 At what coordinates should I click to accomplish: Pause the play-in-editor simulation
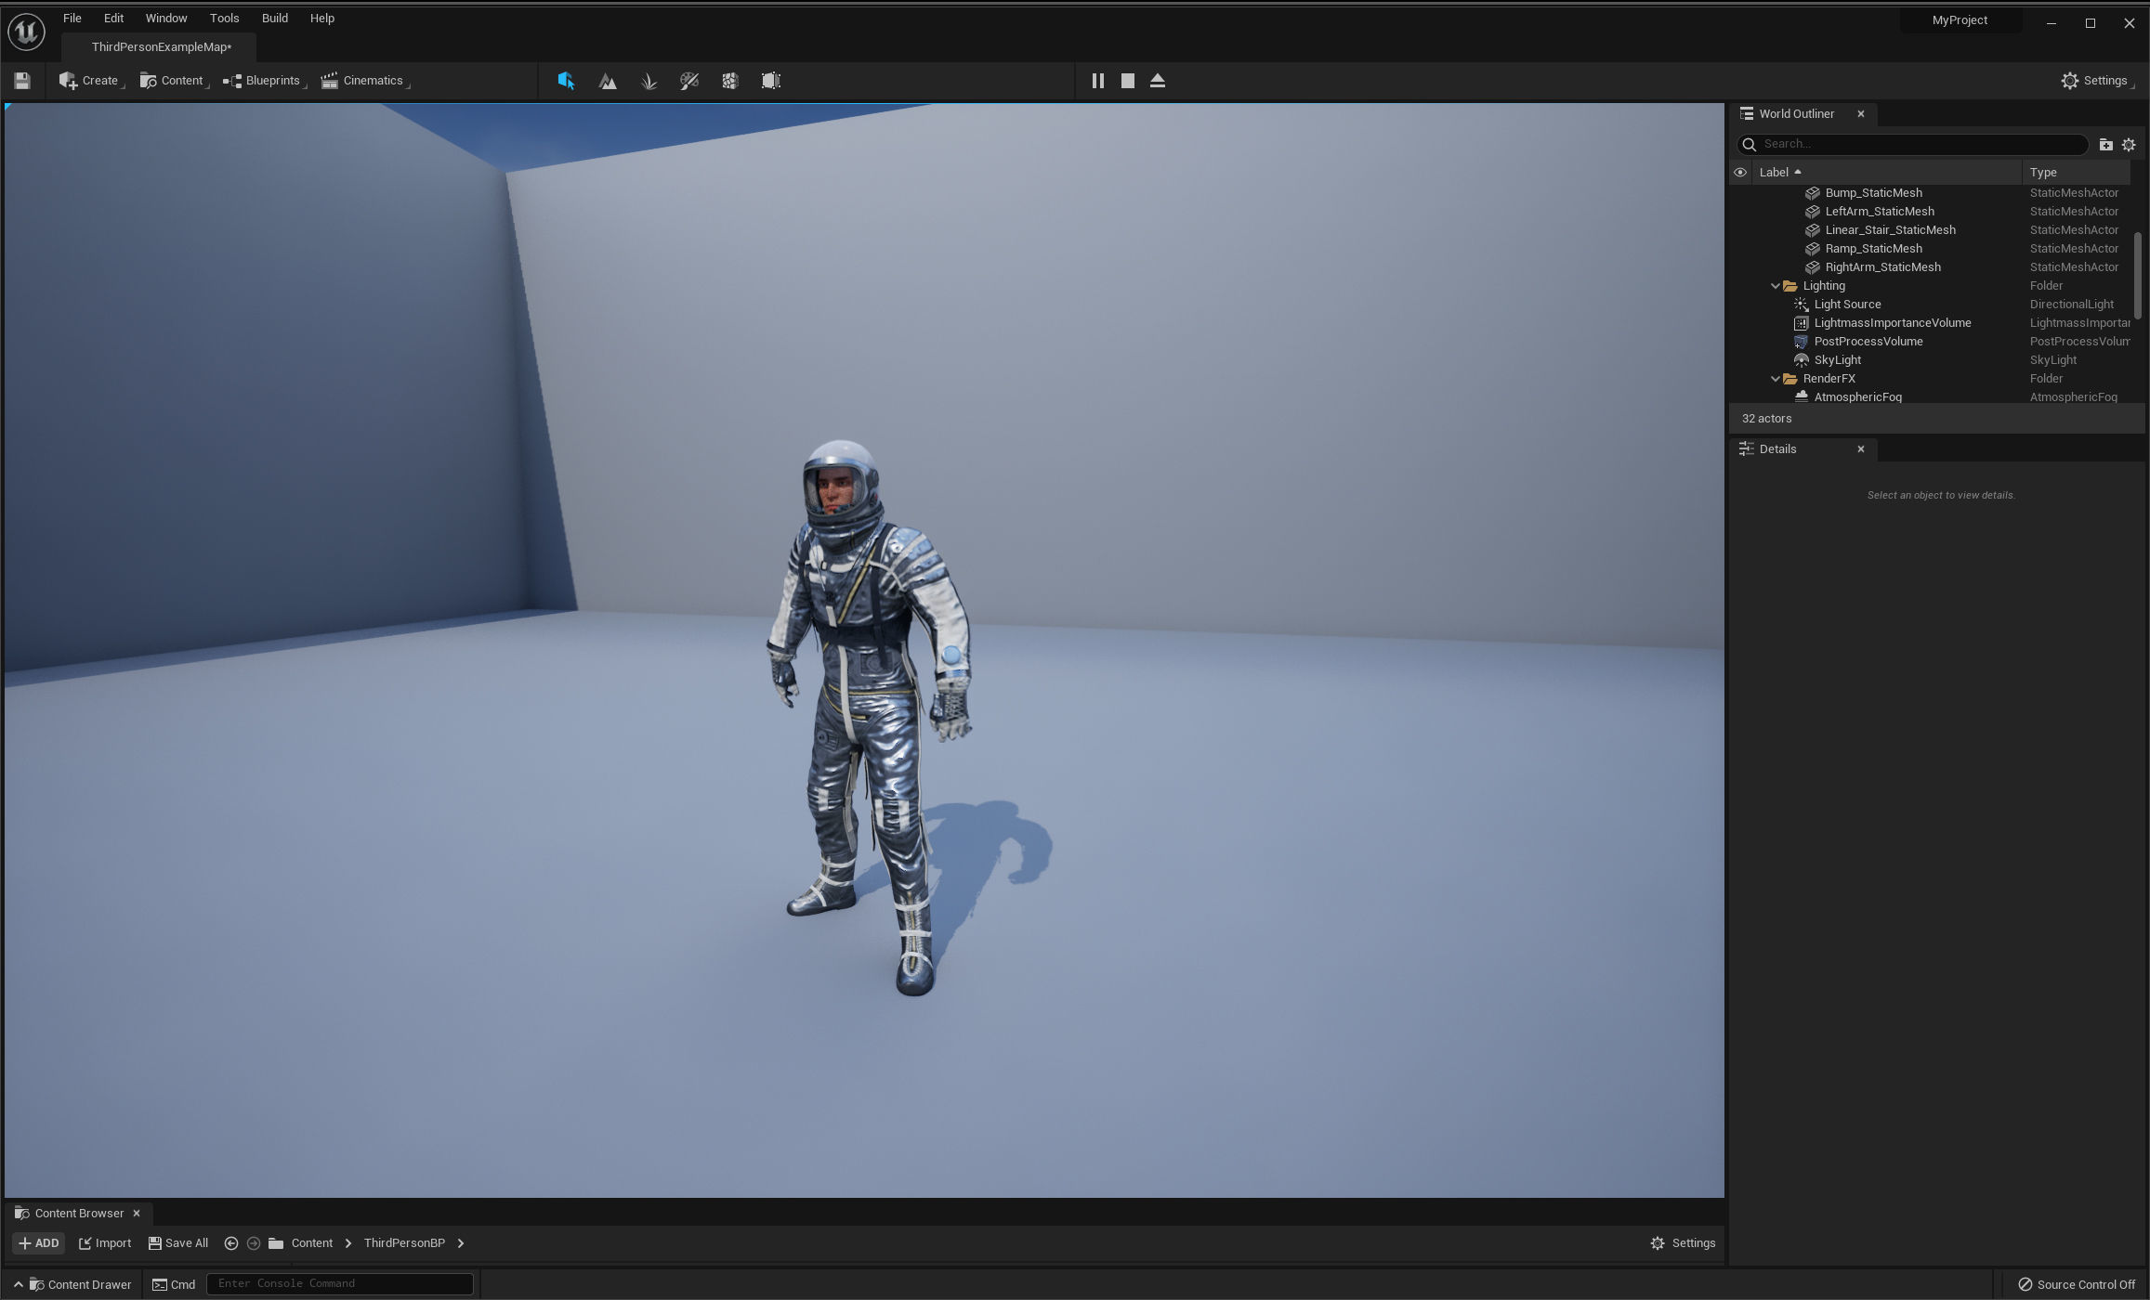[x=1097, y=81]
